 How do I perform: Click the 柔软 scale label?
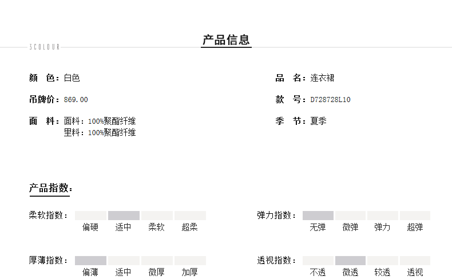pos(157,227)
